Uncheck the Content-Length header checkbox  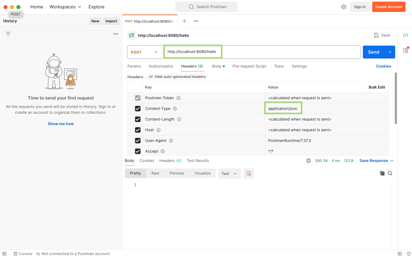(138, 119)
